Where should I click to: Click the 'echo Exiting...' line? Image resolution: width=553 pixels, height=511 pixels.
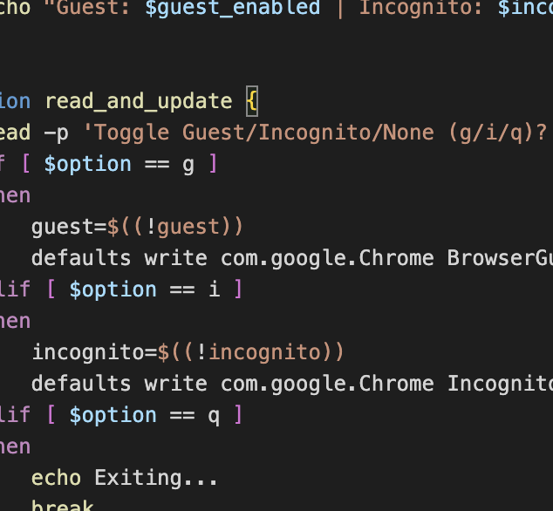coord(124,478)
